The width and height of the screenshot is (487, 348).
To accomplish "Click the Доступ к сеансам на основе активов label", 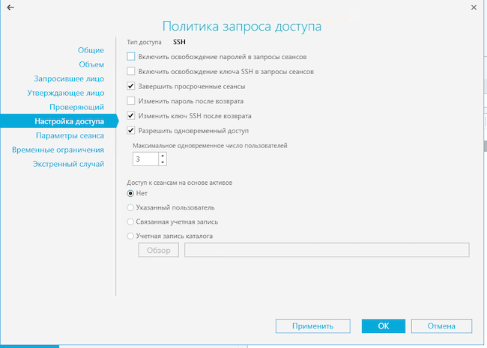I will click(180, 183).
